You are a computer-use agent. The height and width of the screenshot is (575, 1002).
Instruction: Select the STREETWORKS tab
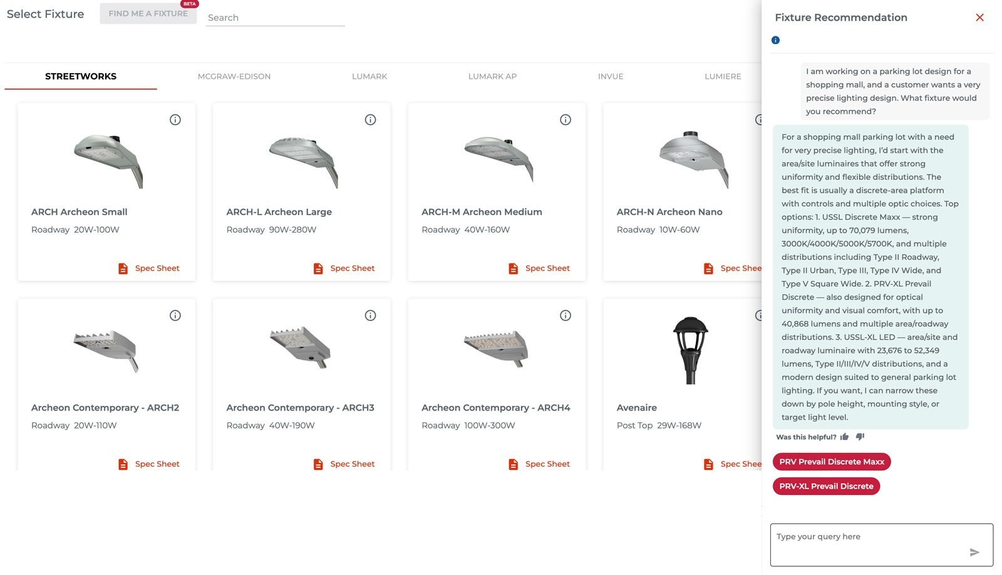[81, 76]
